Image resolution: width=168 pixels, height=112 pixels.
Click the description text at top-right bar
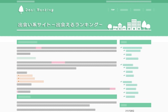click(129, 1)
